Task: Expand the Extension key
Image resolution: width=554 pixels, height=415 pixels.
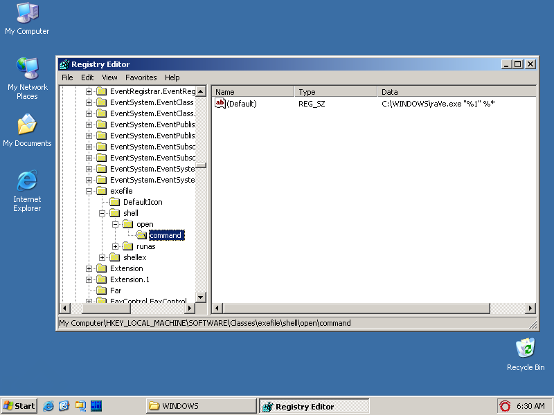Action: pos(89,268)
